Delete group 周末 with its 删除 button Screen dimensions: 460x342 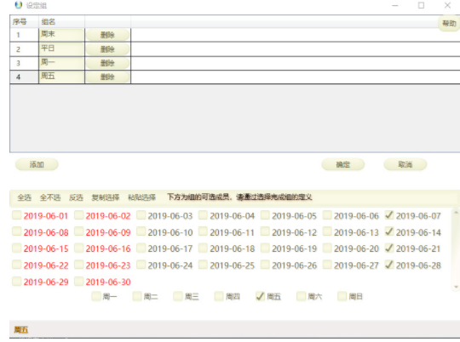107,35
